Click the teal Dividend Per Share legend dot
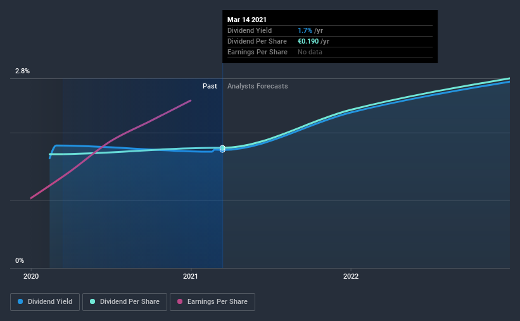The image size is (520, 321). pyautogui.click(x=92, y=301)
